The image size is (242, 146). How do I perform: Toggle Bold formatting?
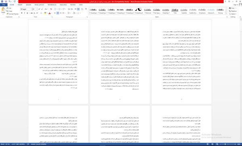[x=22, y=13]
